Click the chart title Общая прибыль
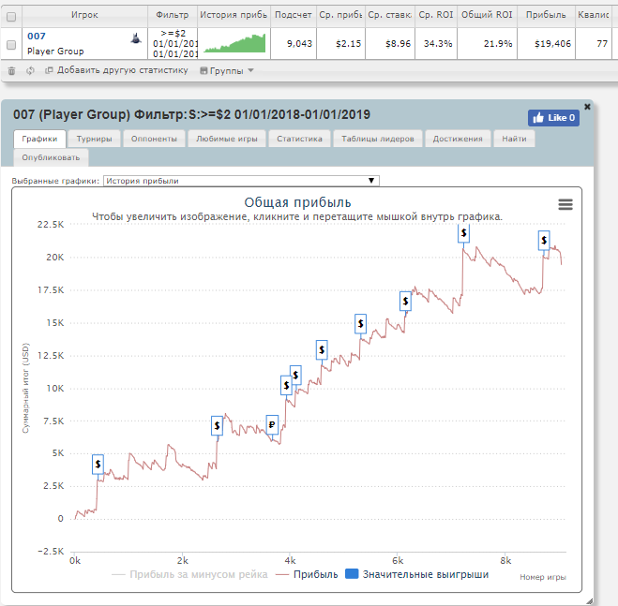This screenshot has height=606, width=618. 297,202
